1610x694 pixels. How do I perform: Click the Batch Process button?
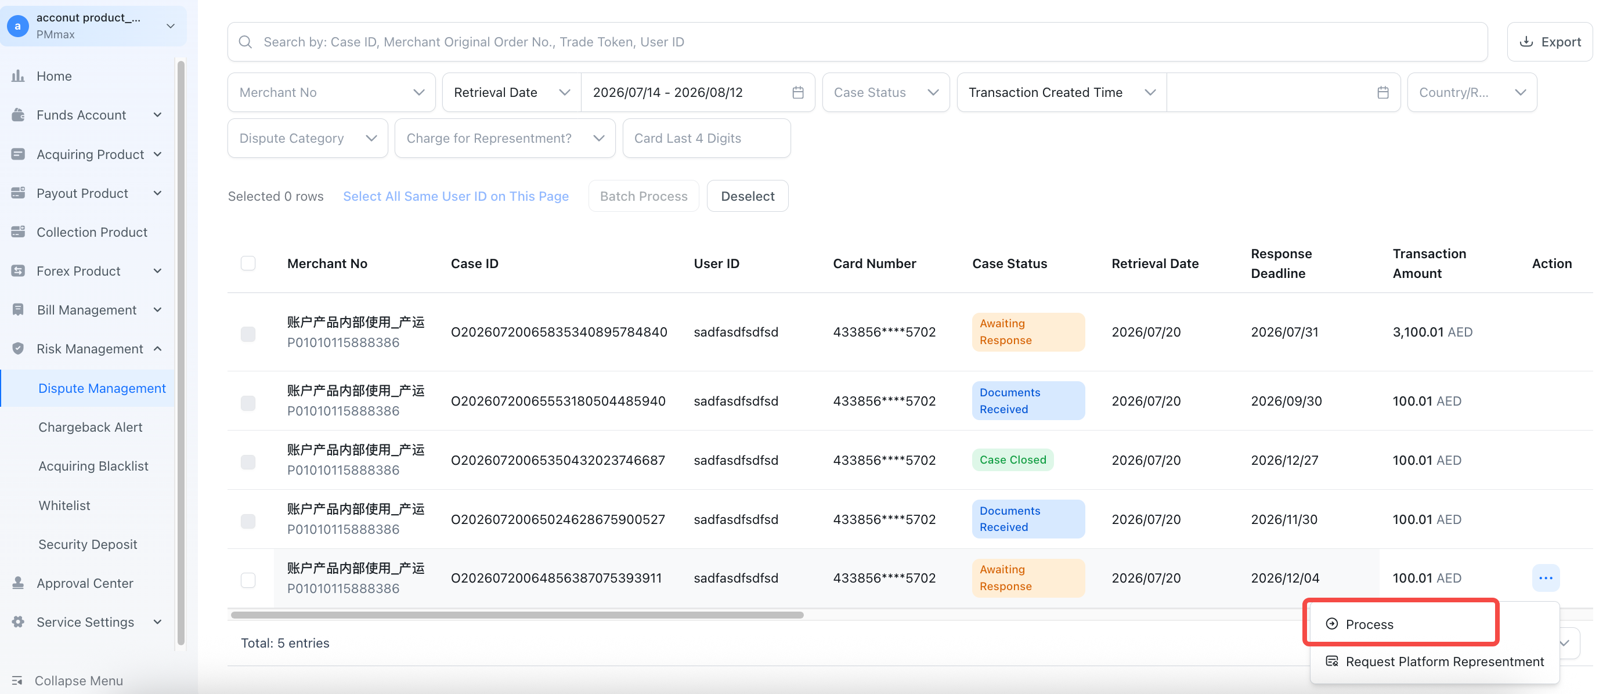tap(644, 196)
